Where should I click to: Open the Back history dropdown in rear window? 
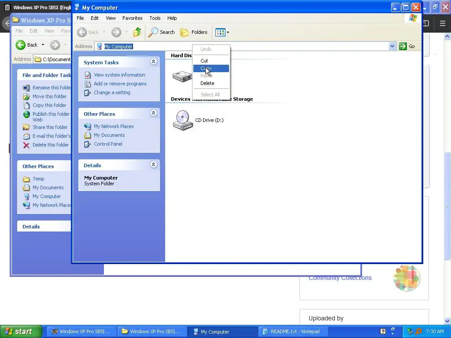(43, 45)
